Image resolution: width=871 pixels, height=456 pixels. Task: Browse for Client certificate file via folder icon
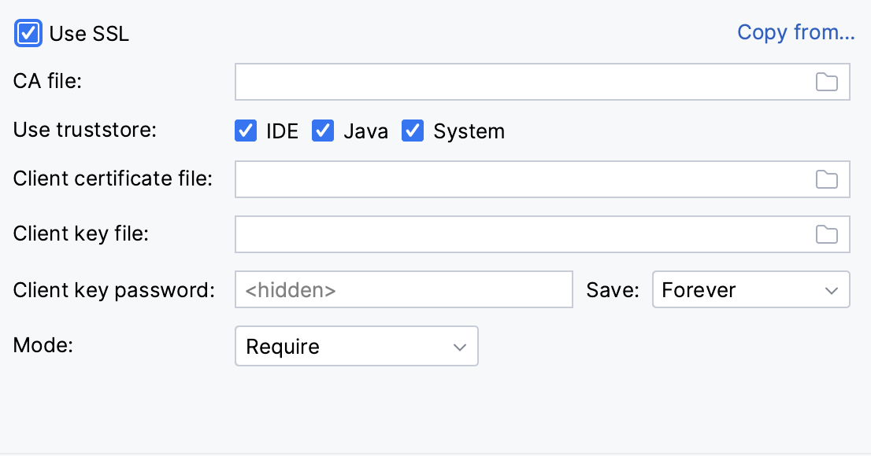pos(826,179)
